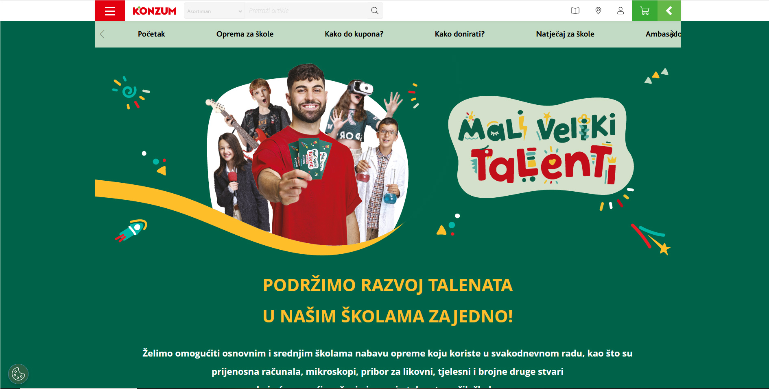Select the Početak tab
Screen dimensions: 769x389
point(151,34)
